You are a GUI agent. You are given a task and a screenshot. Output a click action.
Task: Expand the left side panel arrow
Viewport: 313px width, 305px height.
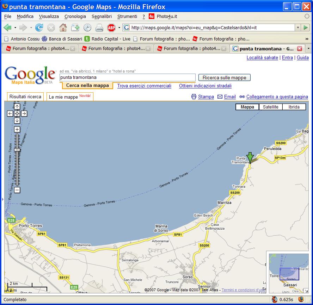2,199
